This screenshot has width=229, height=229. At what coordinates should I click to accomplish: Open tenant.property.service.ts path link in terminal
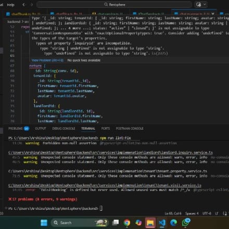point(108,171)
